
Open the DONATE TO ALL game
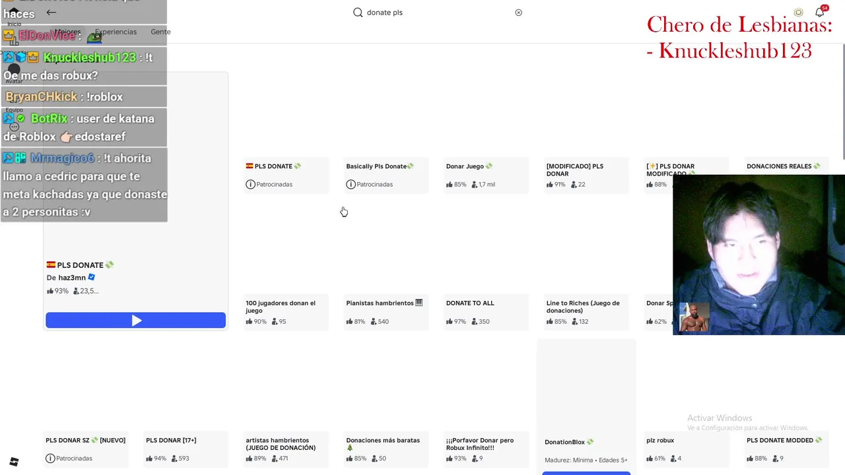pos(470,303)
